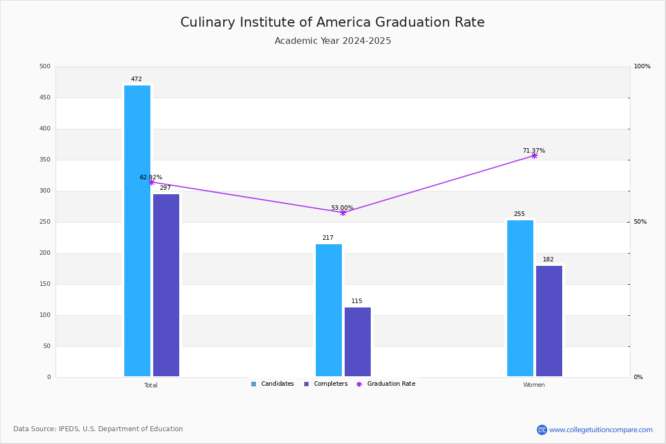The height and width of the screenshot is (444, 666).
Task: Click the Candidates legend blue square
Action: (x=254, y=384)
